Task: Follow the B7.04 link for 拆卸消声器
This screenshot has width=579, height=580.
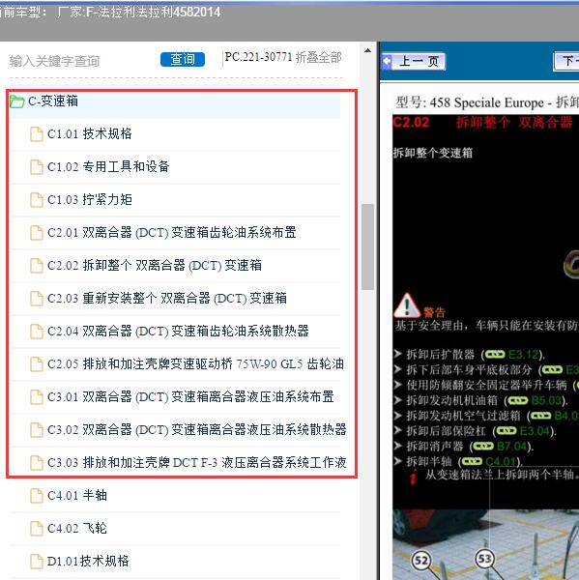Action: pyautogui.click(x=511, y=447)
